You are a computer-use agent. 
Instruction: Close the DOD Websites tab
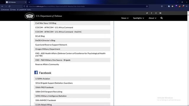point(25,2)
